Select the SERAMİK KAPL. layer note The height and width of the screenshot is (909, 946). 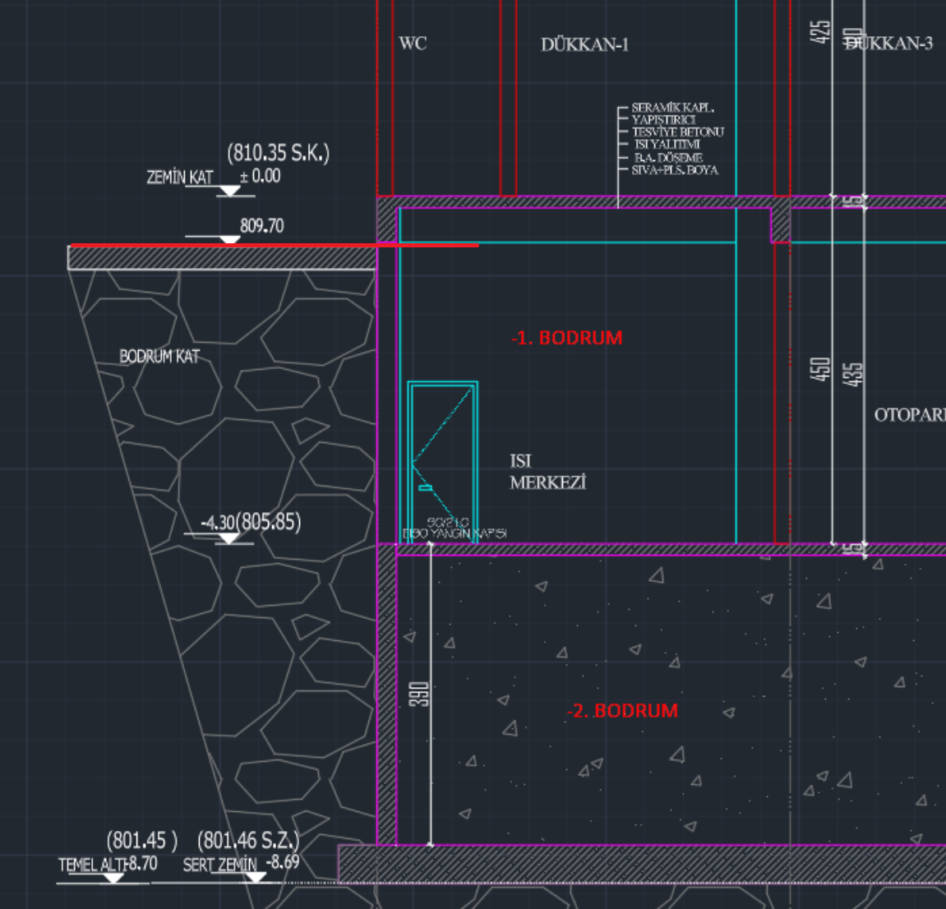tap(672, 108)
